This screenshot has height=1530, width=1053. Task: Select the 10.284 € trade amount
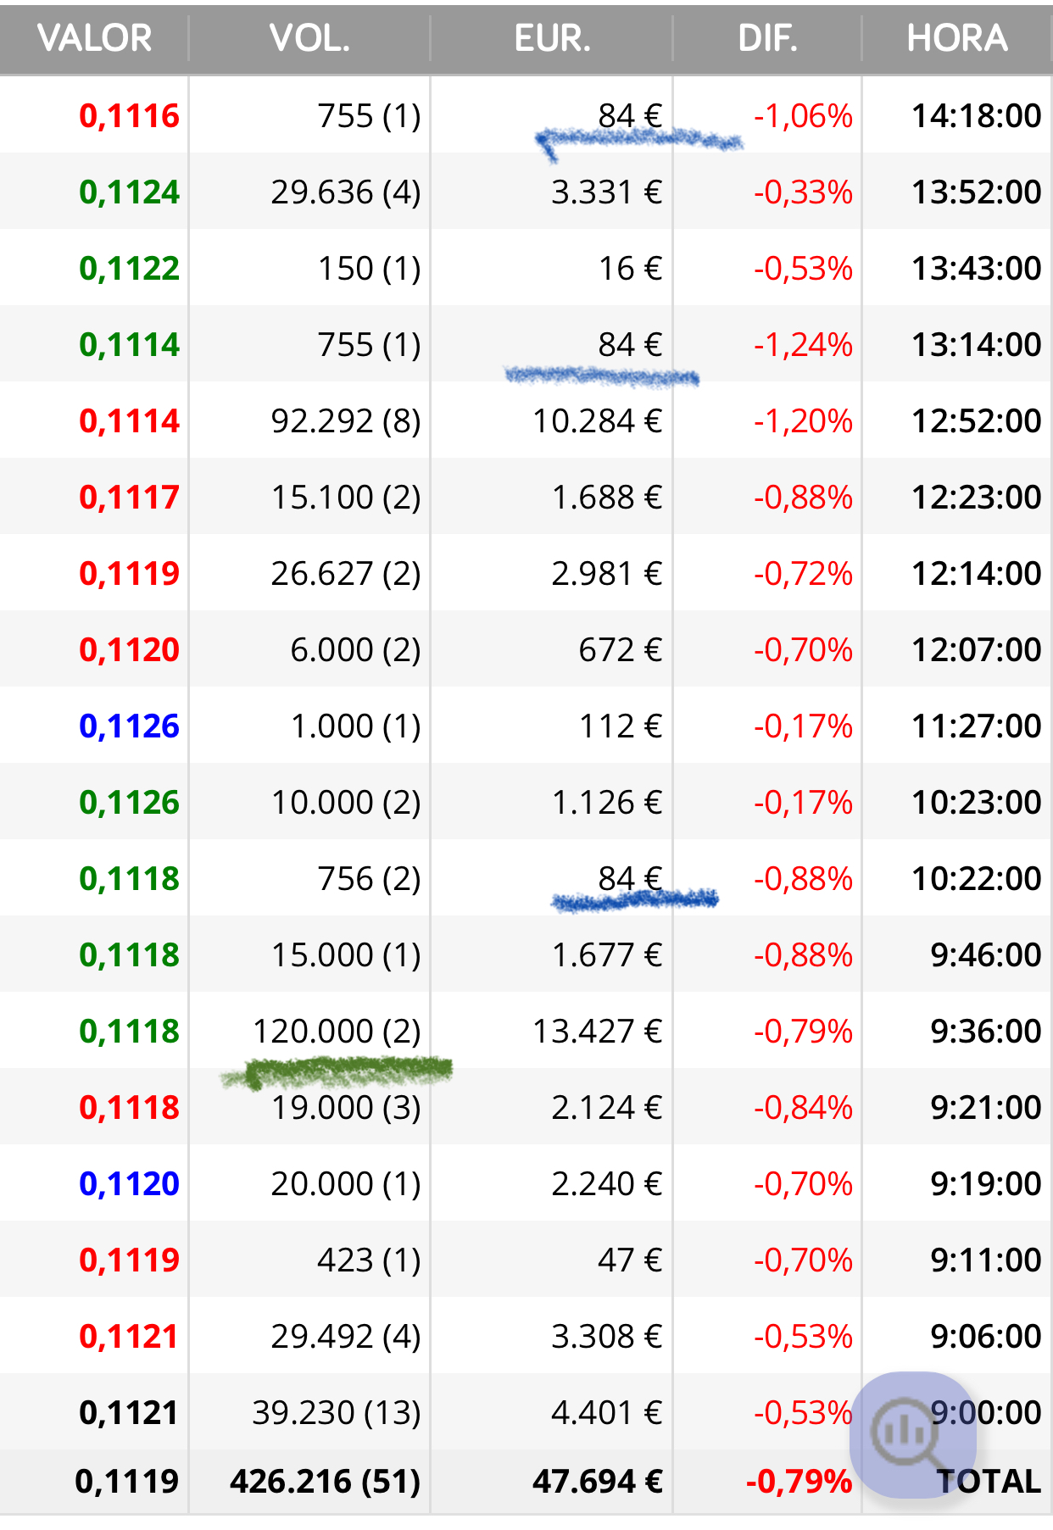coord(597,421)
